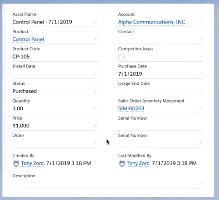The width and height of the screenshot is (219, 200).
Task: Edit the Install Date via pencil icon
Action: (95, 73)
